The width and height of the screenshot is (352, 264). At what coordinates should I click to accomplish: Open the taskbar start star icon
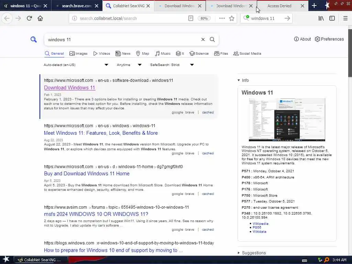[6, 260]
